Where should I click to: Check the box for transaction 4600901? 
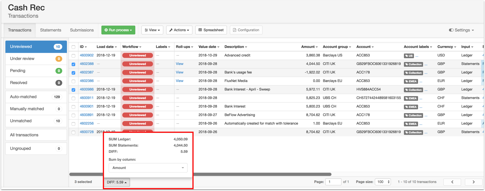(x=73, y=107)
